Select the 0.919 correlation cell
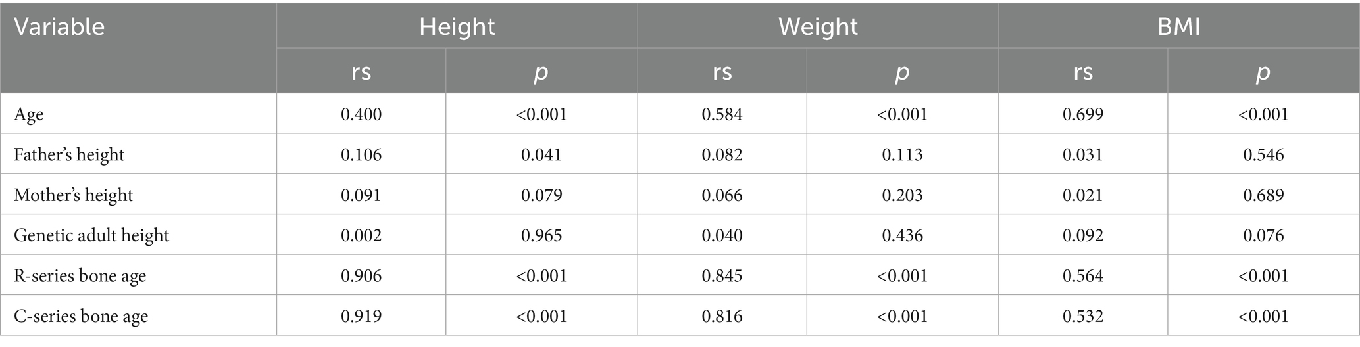The width and height of the screenshot is (1360, 347). point(361,316)
